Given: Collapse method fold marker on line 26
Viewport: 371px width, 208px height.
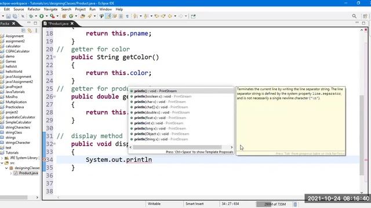Looking at the screenshot, I should (x=54, y=96).
